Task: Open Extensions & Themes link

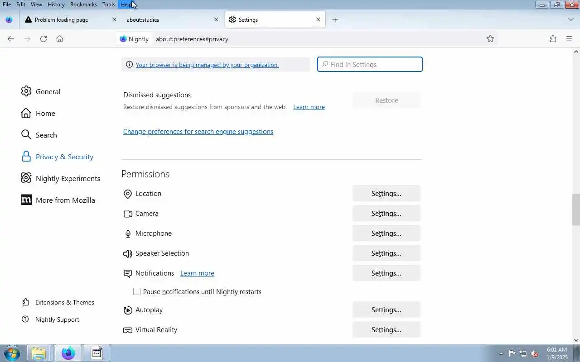Action: pos(58,302)
